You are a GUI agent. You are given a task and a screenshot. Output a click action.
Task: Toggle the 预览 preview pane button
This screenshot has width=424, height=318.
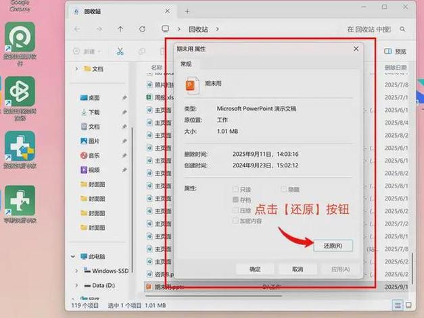pos(396,51)
